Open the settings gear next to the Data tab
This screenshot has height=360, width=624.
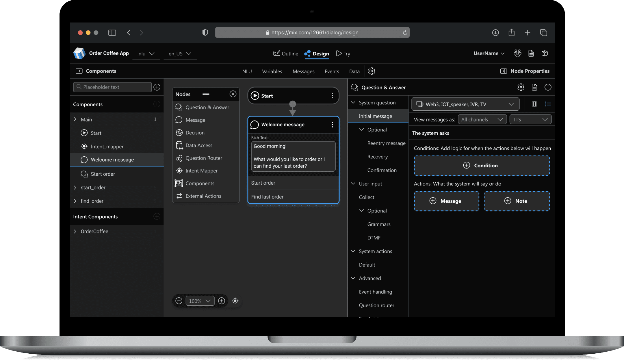(372, 71)
